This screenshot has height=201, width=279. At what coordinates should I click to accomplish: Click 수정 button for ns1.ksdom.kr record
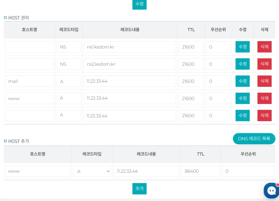click(242, 47)
